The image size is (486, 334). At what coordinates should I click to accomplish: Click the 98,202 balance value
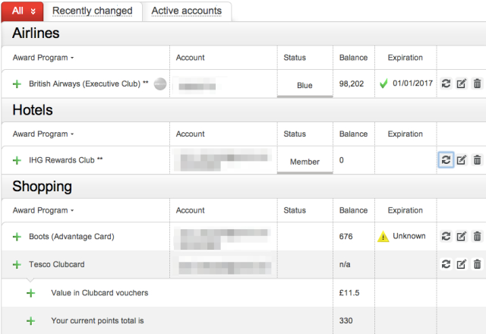[x=352, y=83]
